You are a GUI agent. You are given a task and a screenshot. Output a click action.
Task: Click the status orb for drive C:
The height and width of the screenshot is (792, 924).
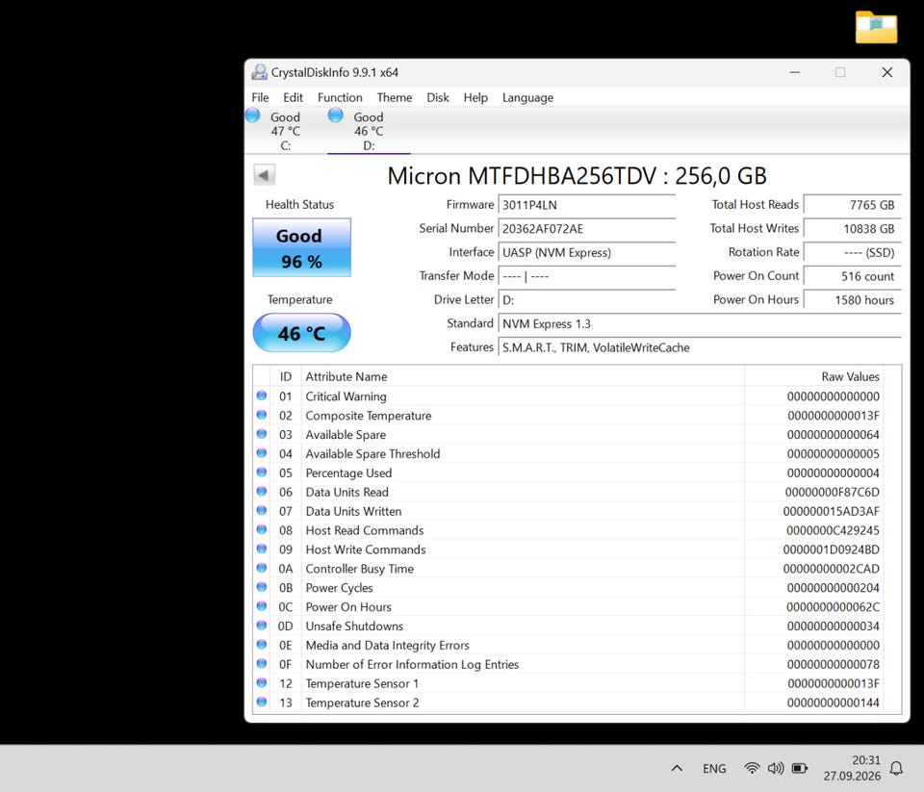[252, 115]
